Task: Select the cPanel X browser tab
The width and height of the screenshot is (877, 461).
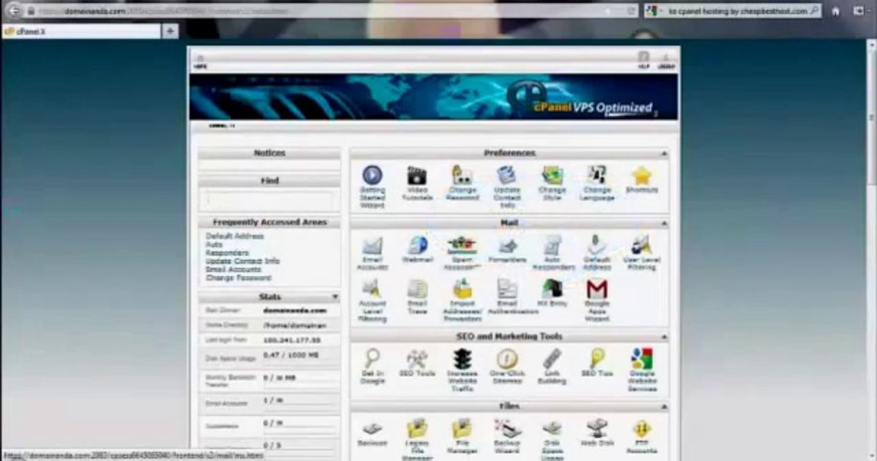Action: tap(81, 31)
